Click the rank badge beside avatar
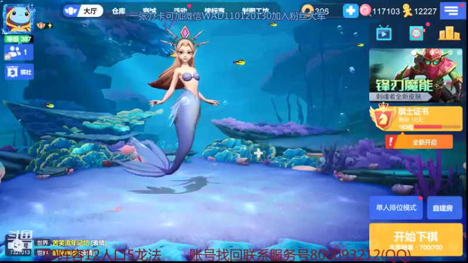This screenshot has height=263, width=468. click(41, 26)
